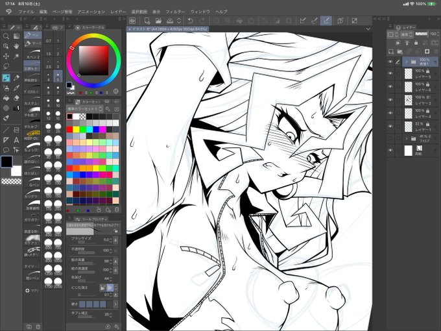Select the Frame border tool
This screenshot has height=331, width=441.
[x=16, y=130]
